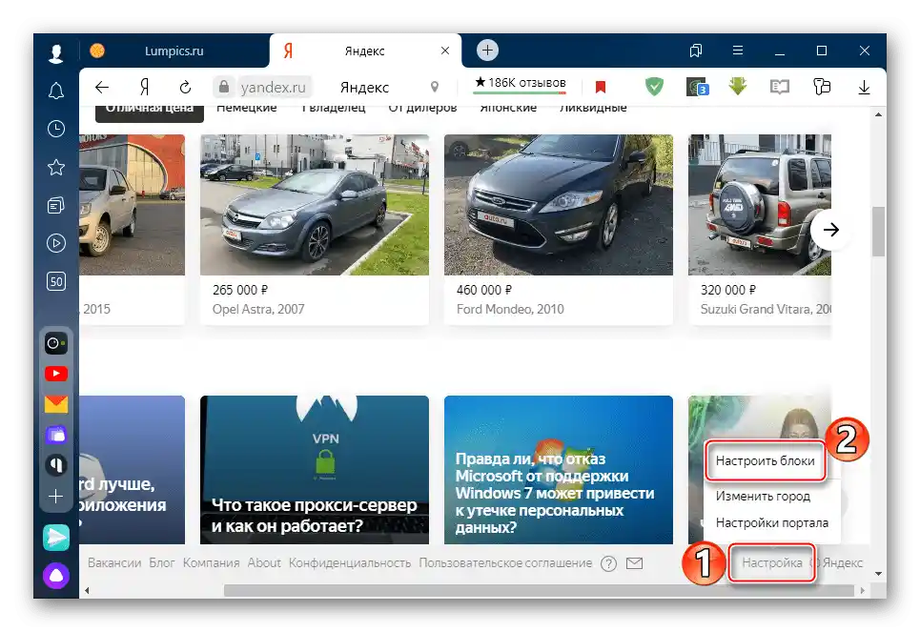This screenshot has width=920, height=632.
Task: Select the От дилеров filter
Action: click(x=423, y=108)
